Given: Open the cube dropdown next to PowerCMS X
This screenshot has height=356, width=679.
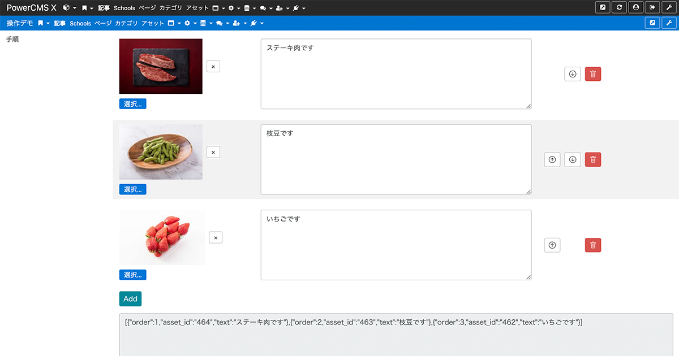Looking at the screenshot, I should pyautogui.click(x=70, y=8).
